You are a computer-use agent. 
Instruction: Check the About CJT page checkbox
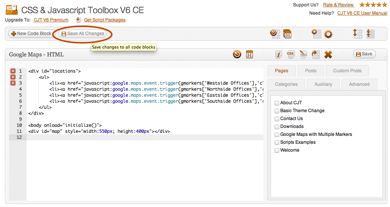point(277,103)
